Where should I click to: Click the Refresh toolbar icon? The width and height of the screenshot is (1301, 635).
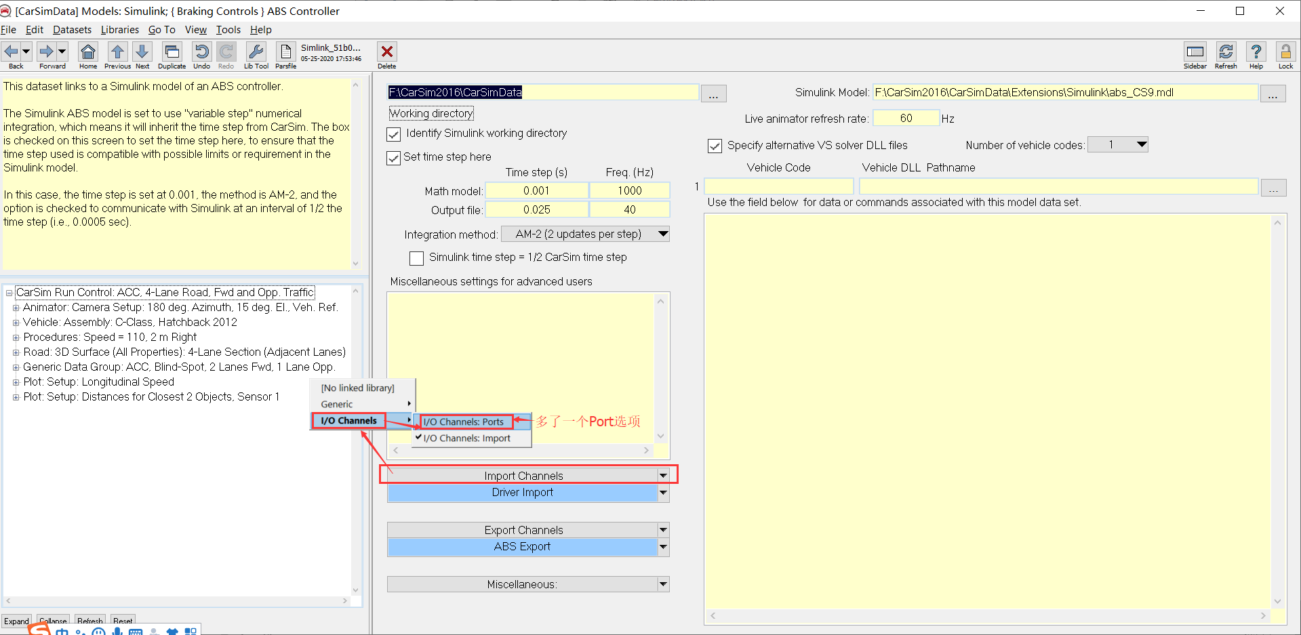(1226, 52)
